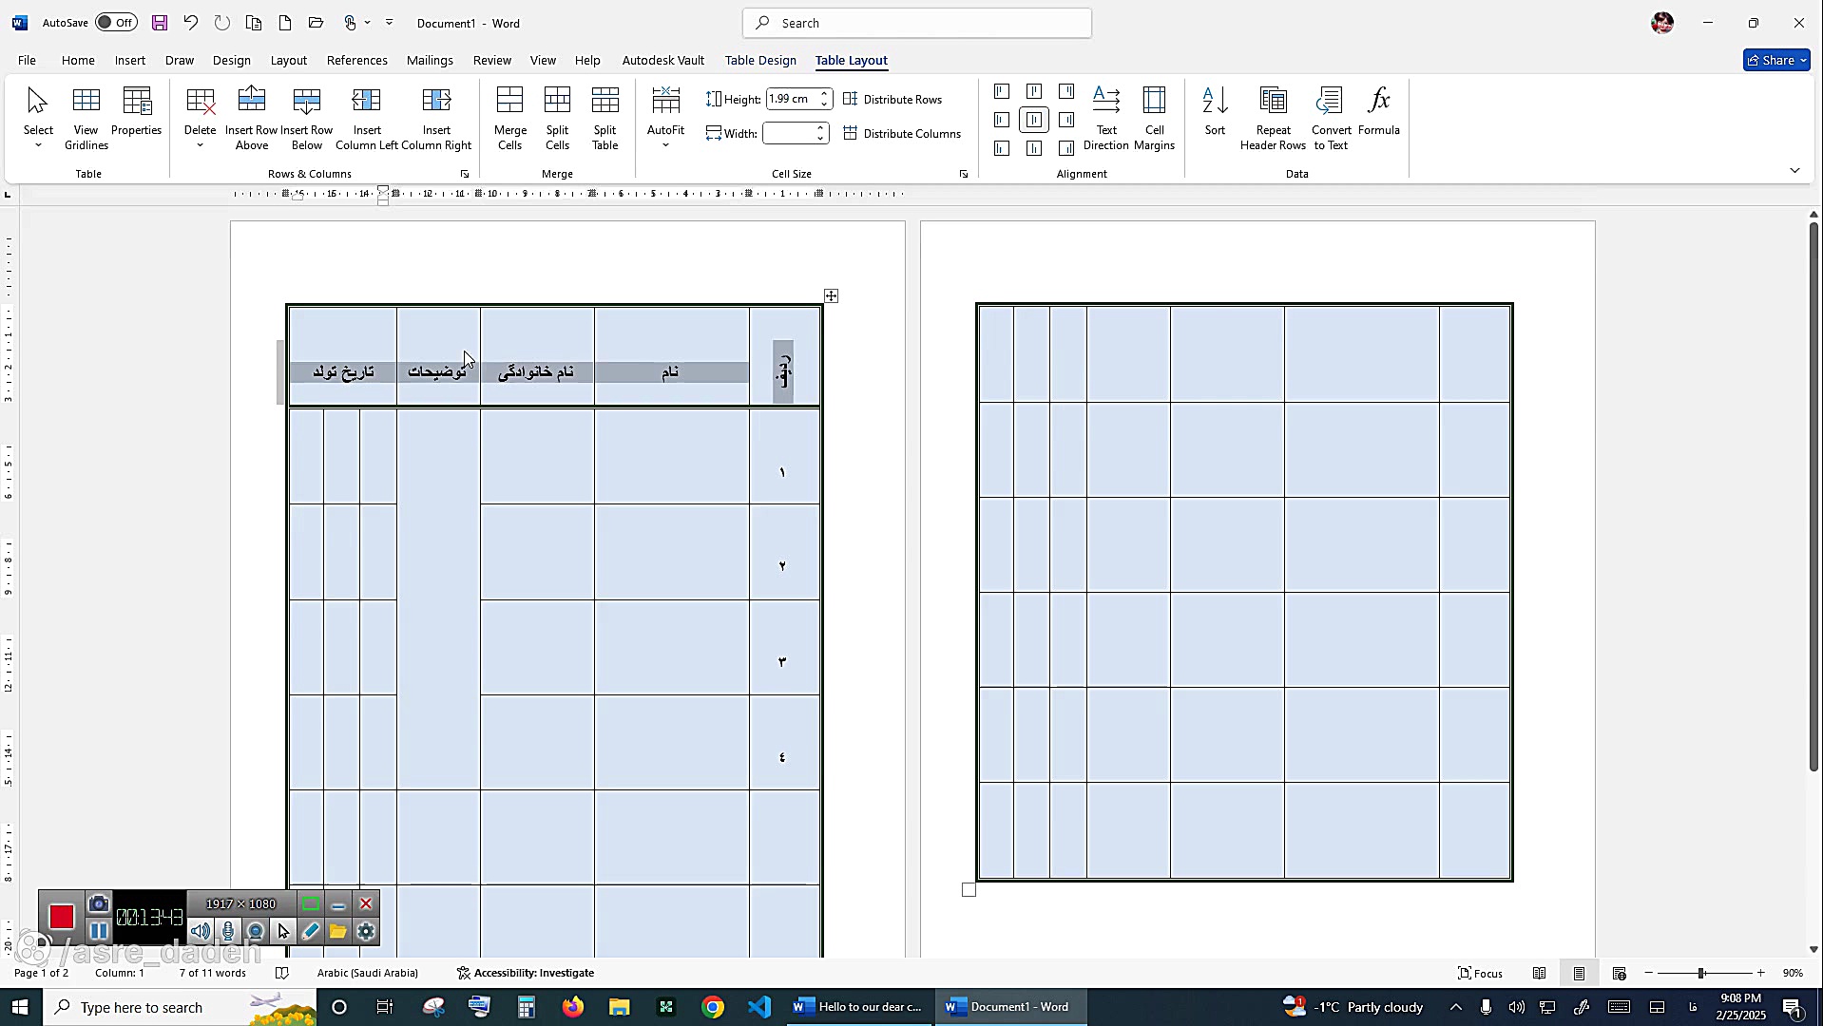Switch to the Insert tab

(x=130, y=60)
